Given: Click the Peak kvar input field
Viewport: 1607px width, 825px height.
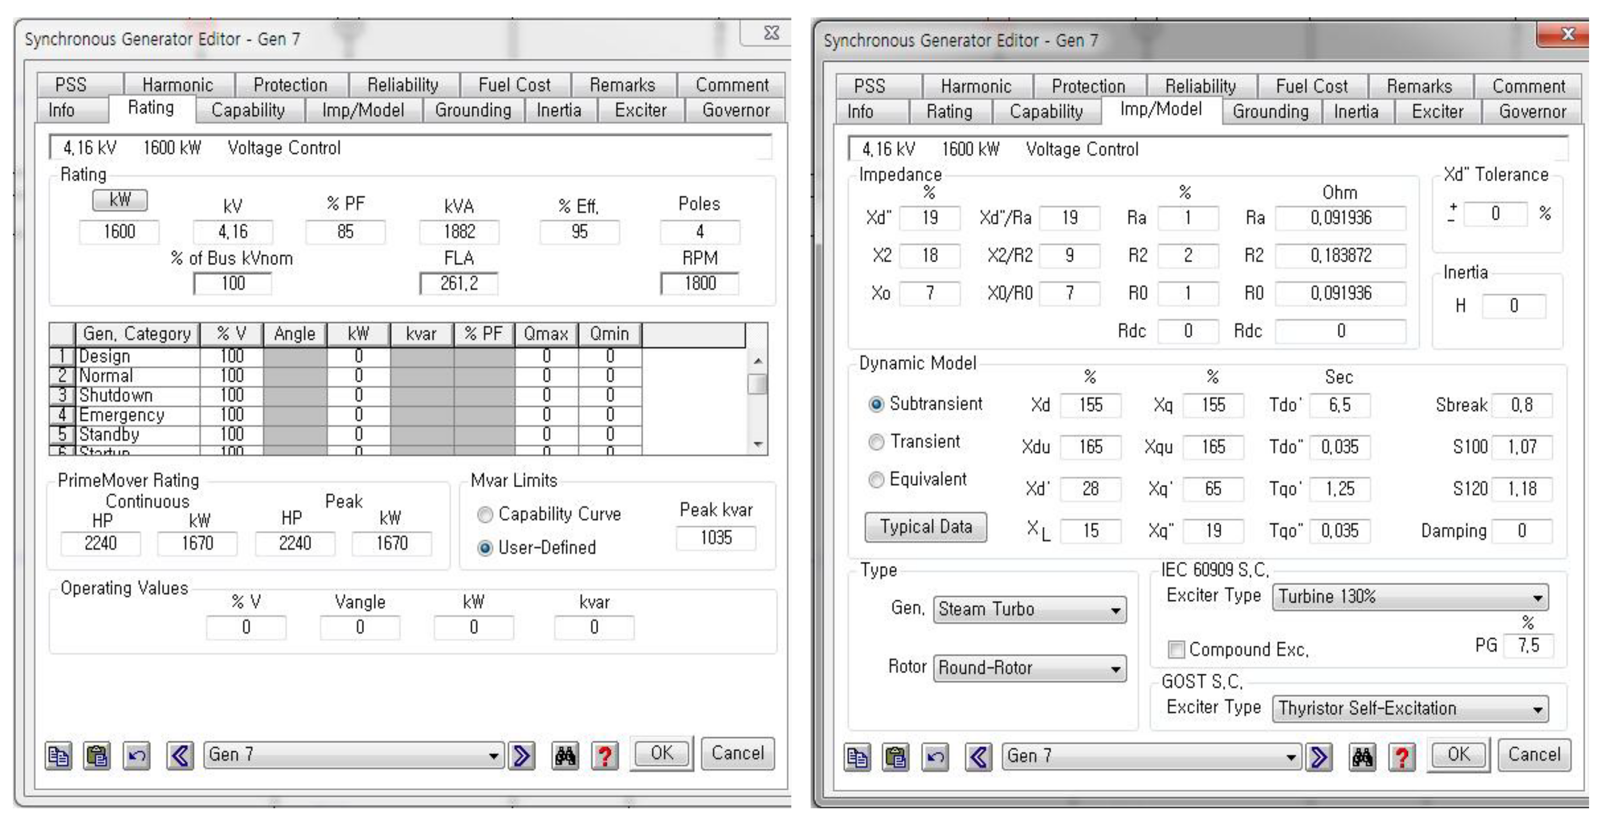Looking at the screenshot, I should coord(716,537).
